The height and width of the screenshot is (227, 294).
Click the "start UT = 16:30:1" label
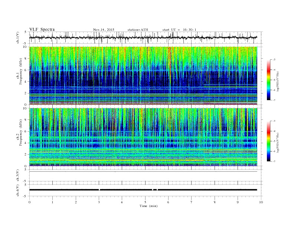click(x=179, y=30)
